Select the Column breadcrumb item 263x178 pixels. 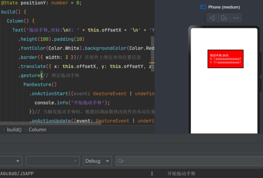coord(37,130)
